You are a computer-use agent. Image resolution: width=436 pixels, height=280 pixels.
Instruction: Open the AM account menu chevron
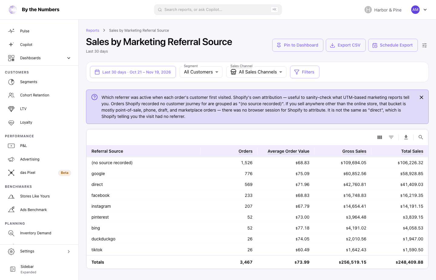[x=425, y=10]
